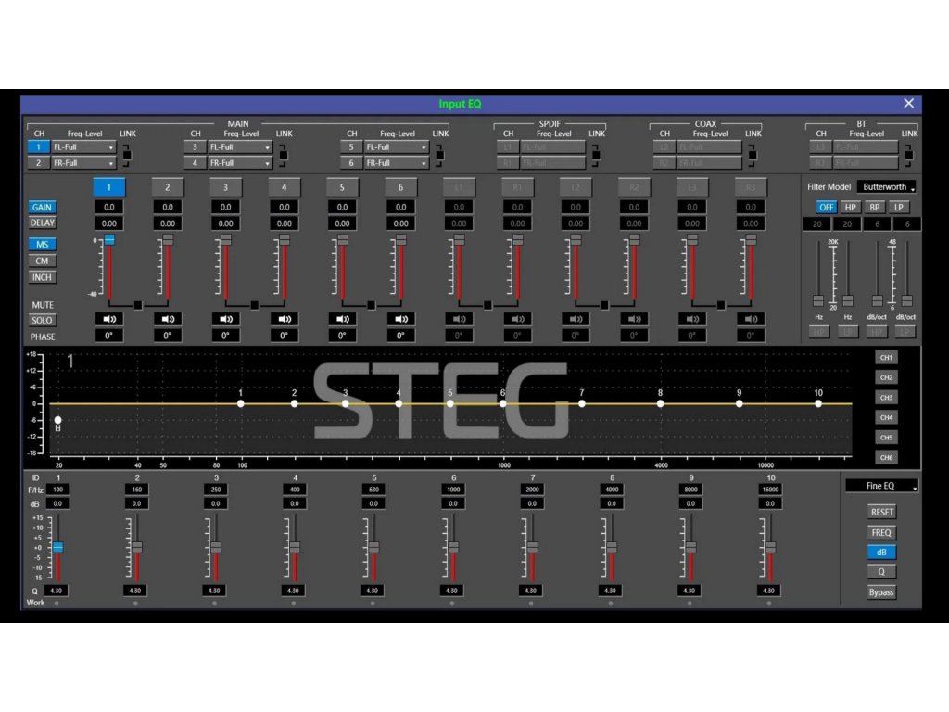Click channel 1 phase 0° field
The width and height of the screenshot is (949, 712).
coord(109,336)
